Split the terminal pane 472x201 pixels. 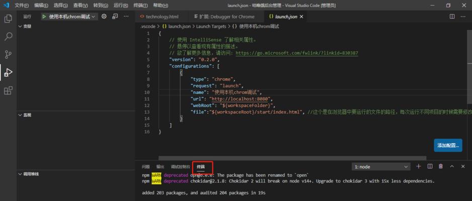(430, 166)
